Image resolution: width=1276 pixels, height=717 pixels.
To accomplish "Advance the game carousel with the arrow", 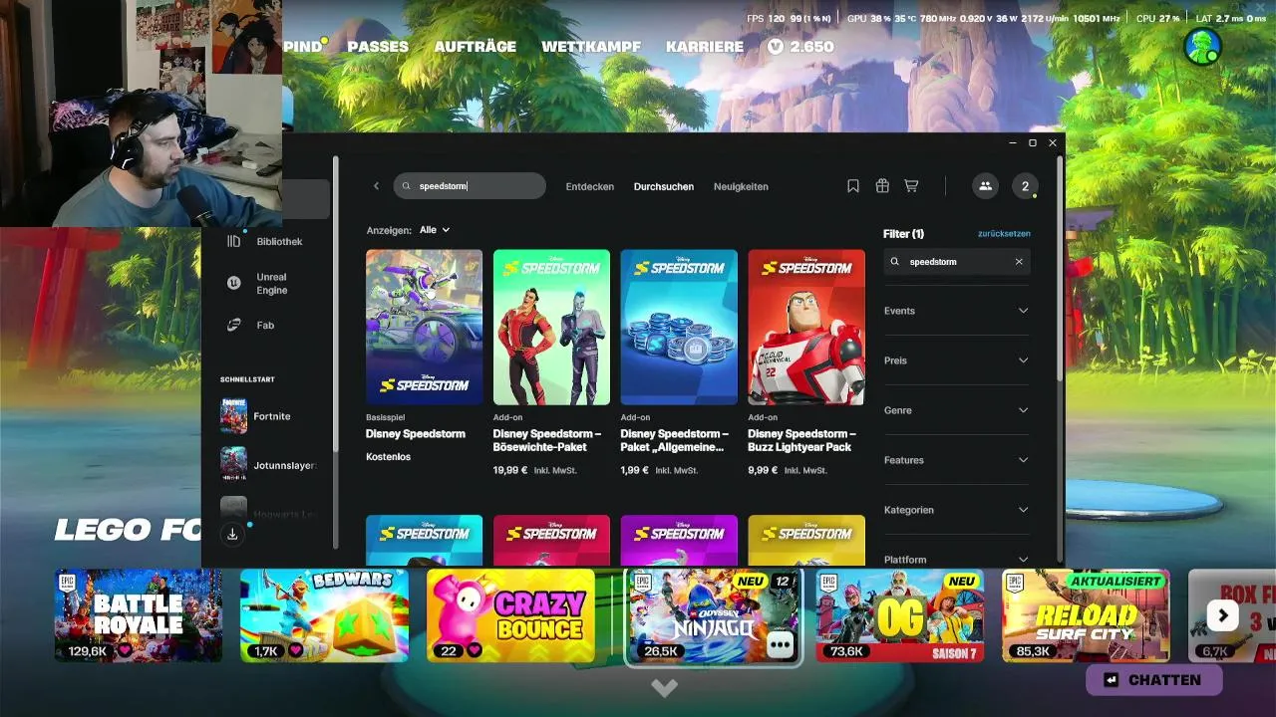I will [1223, 615].
